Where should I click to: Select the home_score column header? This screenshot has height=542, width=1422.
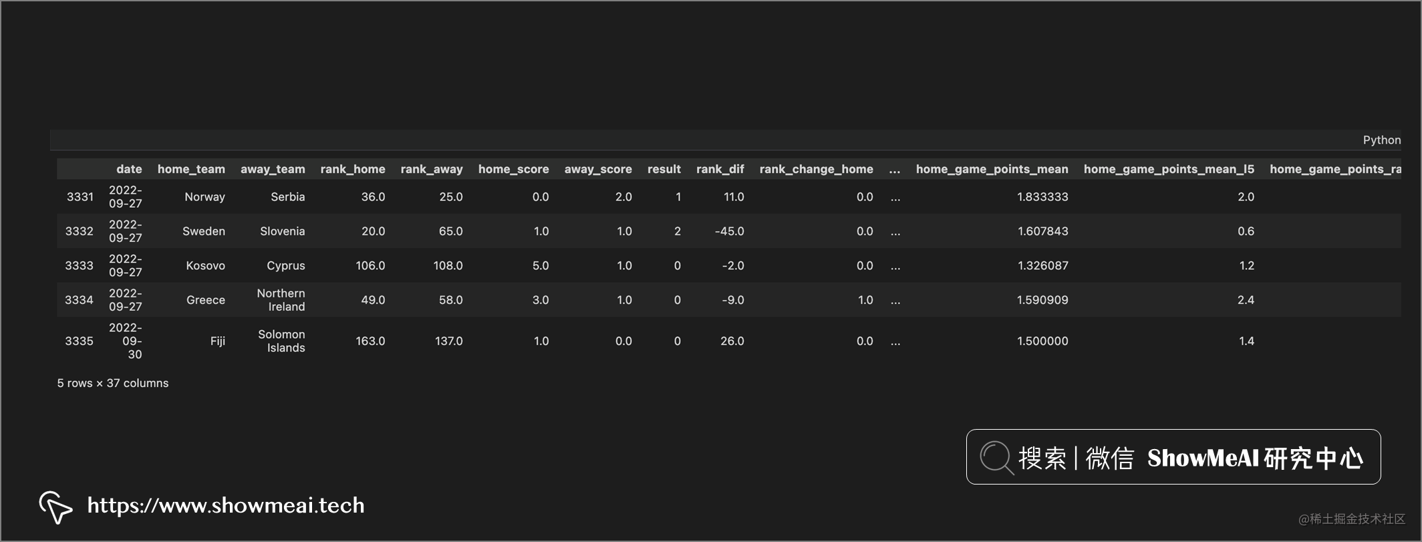click(x=513, y=169)
